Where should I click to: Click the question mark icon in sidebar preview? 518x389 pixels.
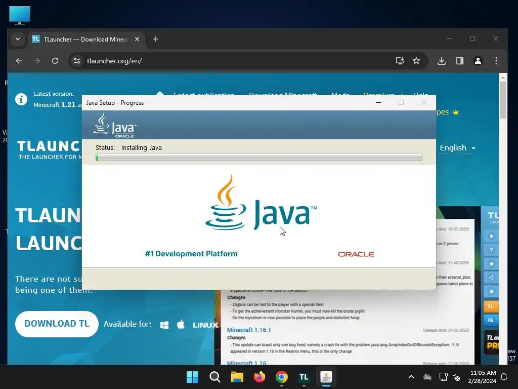pos(491,250)
